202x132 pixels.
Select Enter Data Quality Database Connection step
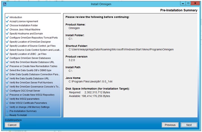pos(35,75)
